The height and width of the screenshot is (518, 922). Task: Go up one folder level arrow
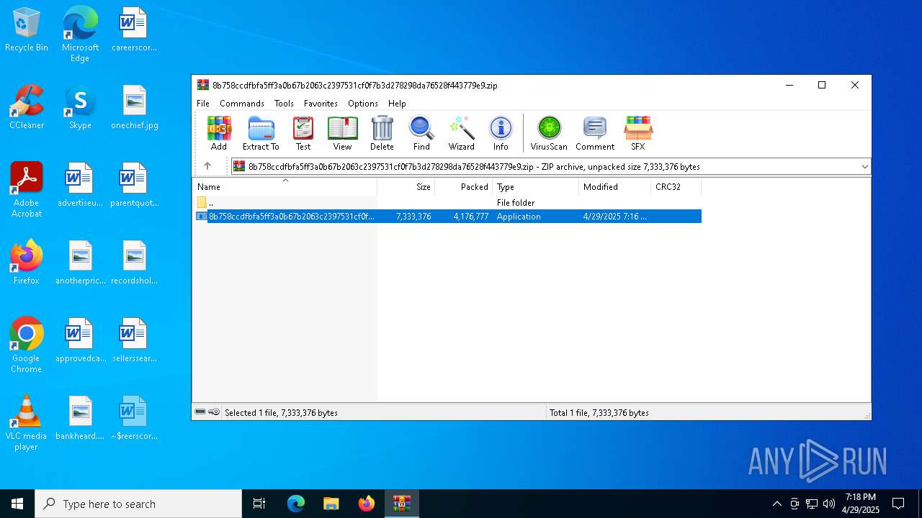207,166
